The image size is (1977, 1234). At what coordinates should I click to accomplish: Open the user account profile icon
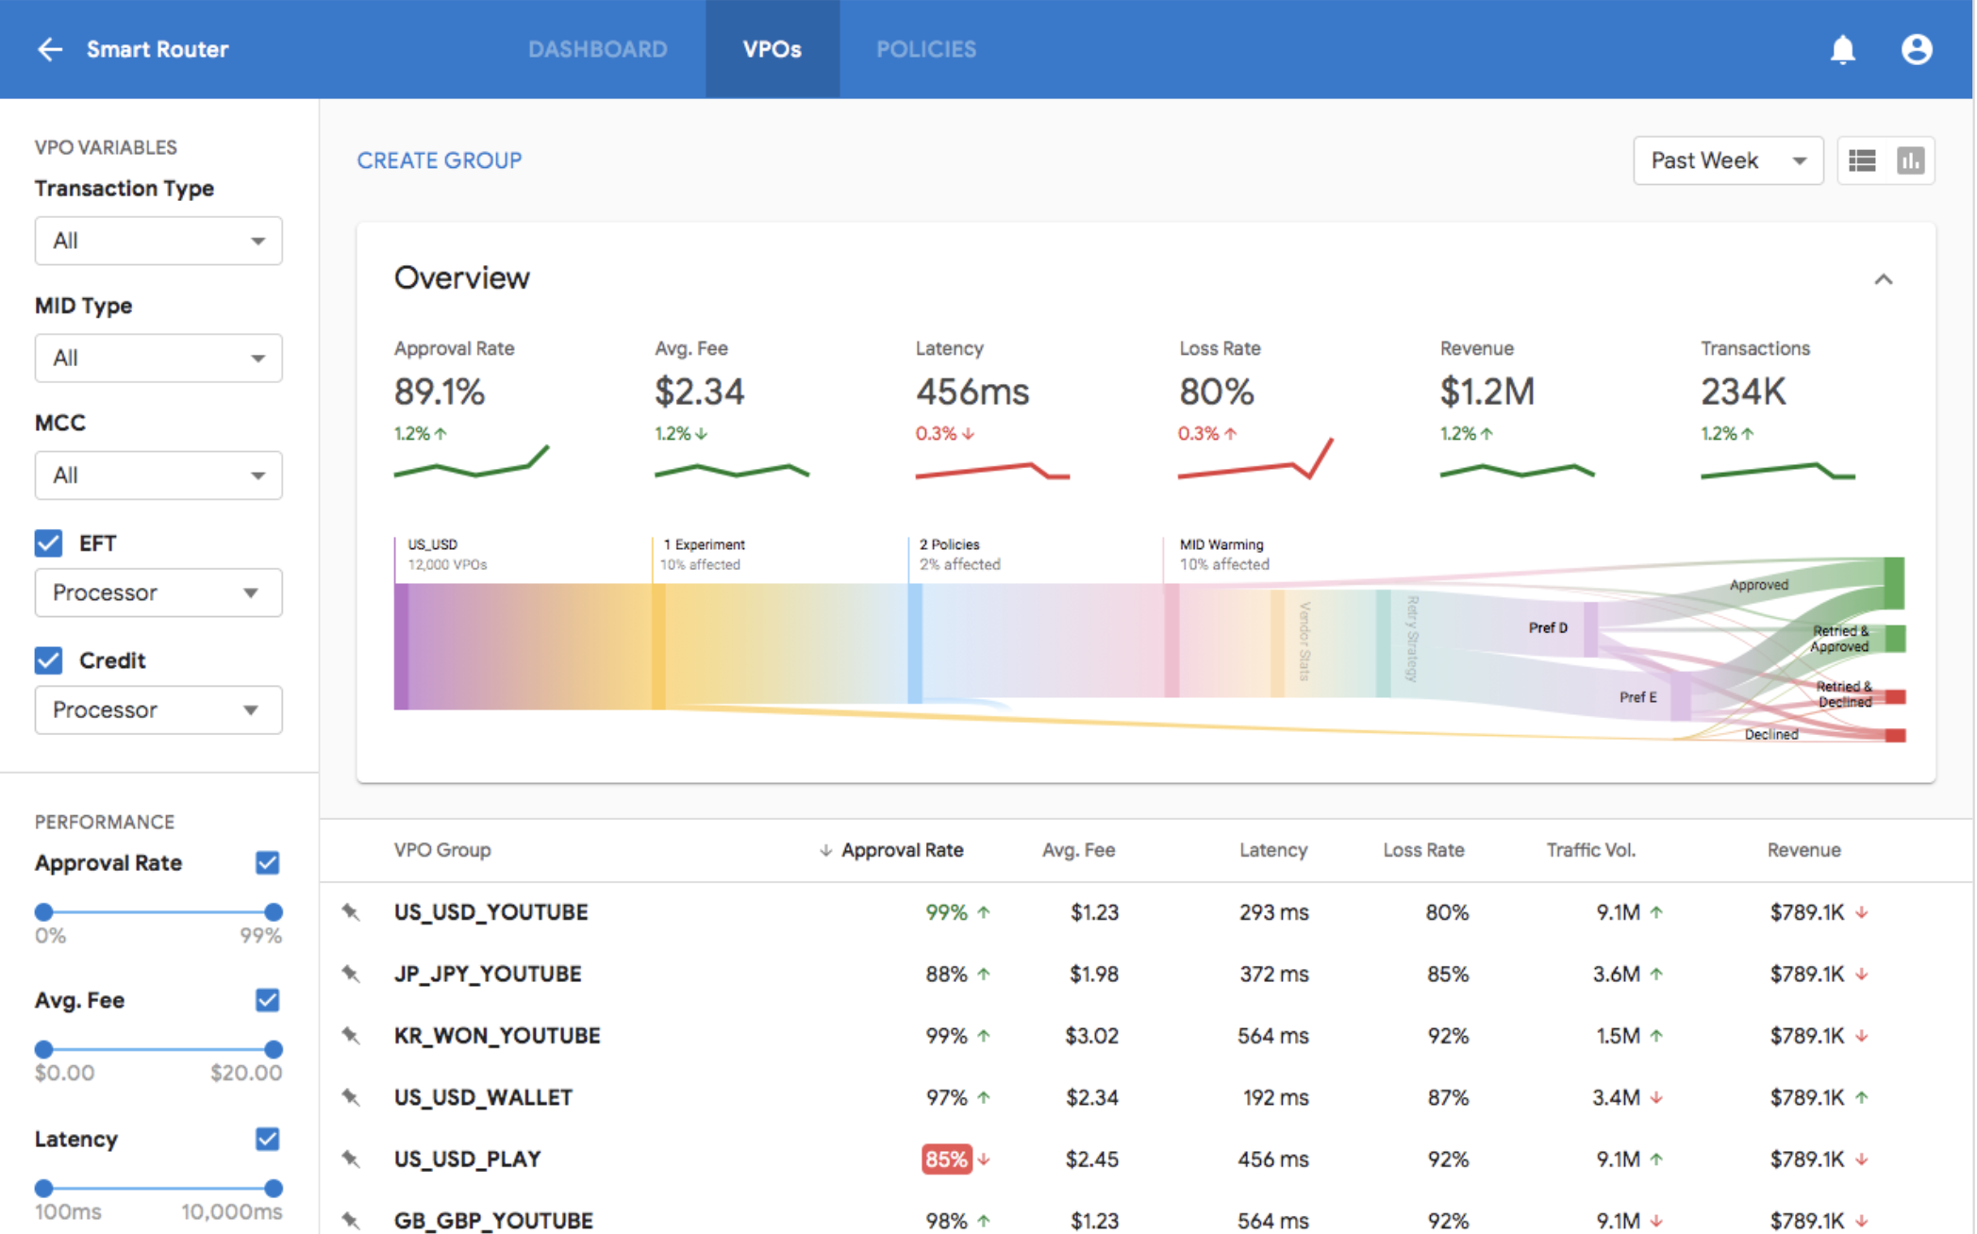1916,49
